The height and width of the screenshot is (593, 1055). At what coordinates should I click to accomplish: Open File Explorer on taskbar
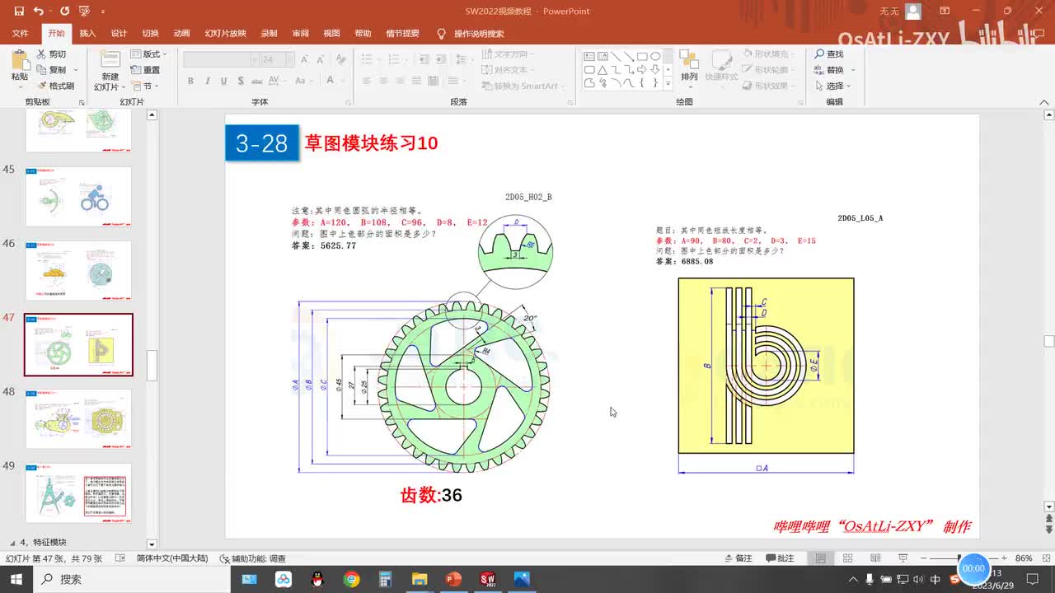click(420, 579)
